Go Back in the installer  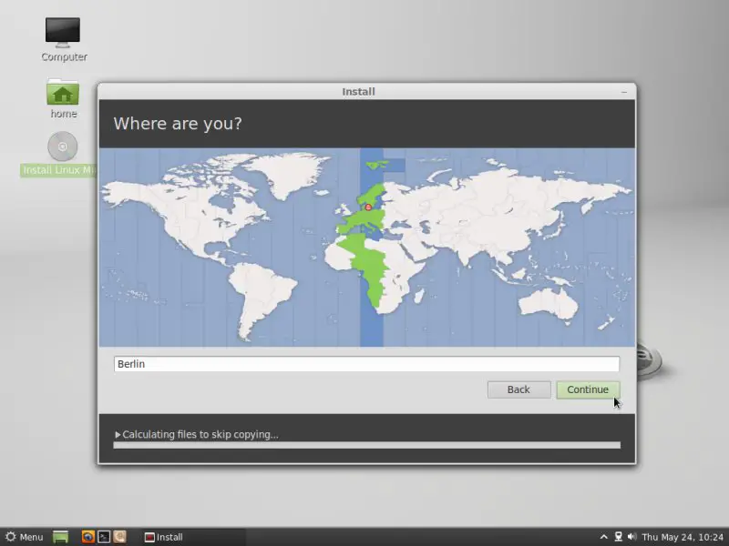pos(519,389)
